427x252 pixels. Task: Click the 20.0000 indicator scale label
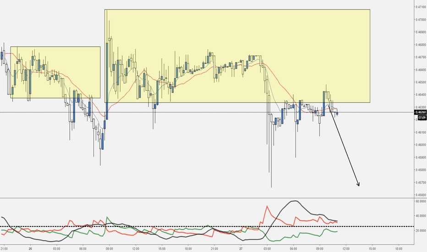click(x=421, y=231)
